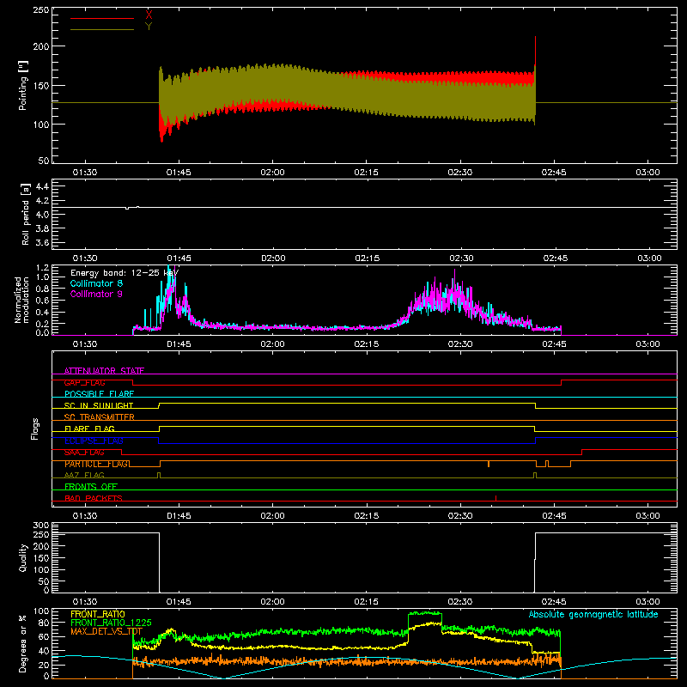Click 02:15 tick under Quality plot
The width and height of the screenshot is (687, 687).
pyautogui.click(x=367, y=602)
